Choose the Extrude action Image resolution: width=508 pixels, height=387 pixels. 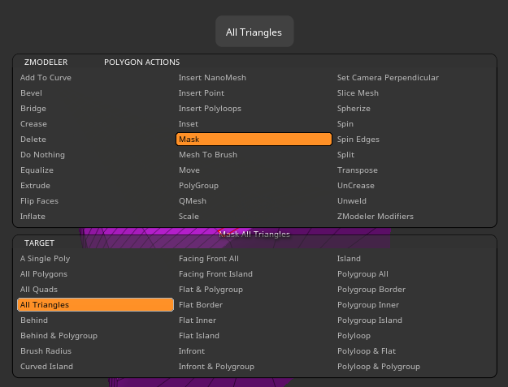pos(35,186)
